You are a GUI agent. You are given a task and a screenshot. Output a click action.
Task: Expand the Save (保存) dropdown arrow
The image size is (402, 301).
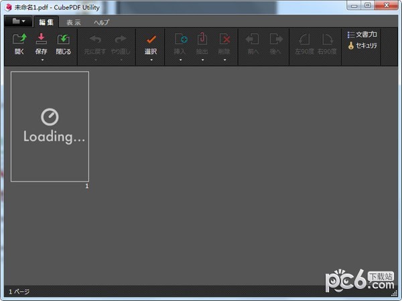pyautogui.click(x=43, y=60)
